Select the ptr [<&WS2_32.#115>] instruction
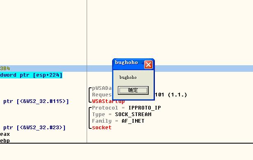The height and width of the screenshot is (160, 253). click(36, 101)
